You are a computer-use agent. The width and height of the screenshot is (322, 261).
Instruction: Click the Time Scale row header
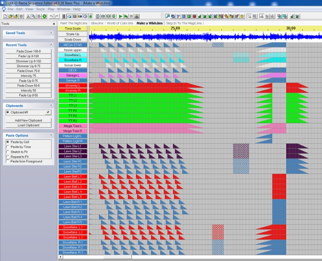tap(73, 29)
